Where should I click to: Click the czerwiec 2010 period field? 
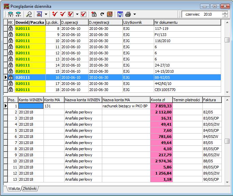[202, 14]
